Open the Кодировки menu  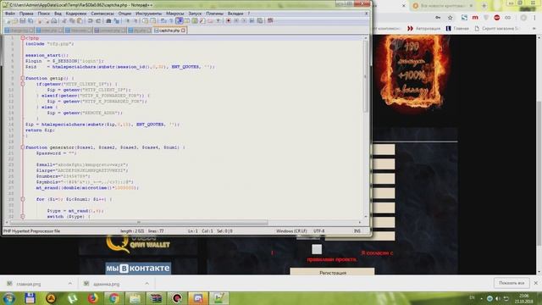coord(76,14)
